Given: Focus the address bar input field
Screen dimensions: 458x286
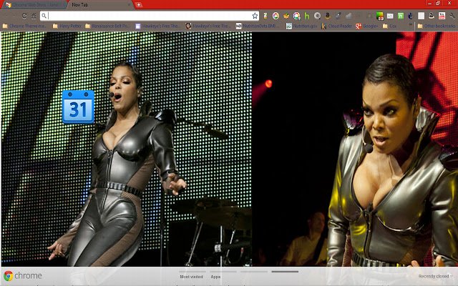Looking at the screenshot, I should pos(150,16).
